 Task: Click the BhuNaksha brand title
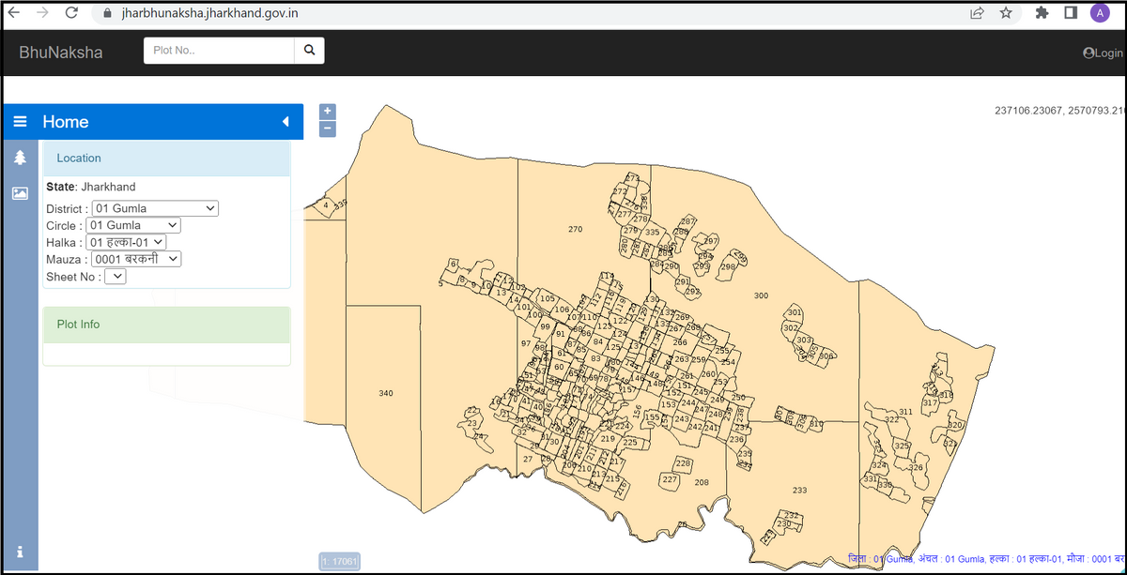click(61, 53)
